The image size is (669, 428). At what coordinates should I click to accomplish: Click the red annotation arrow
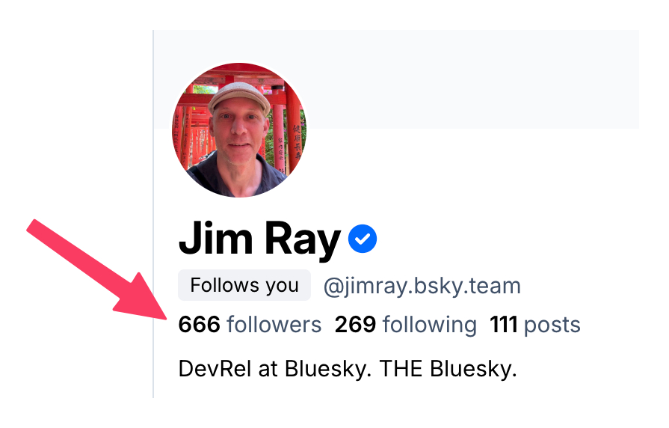97,270
